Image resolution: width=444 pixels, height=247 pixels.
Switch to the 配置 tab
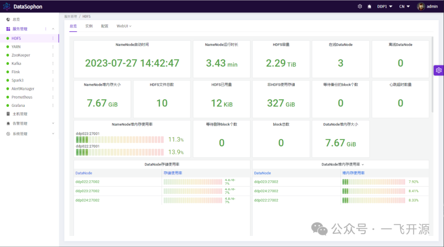104,26
